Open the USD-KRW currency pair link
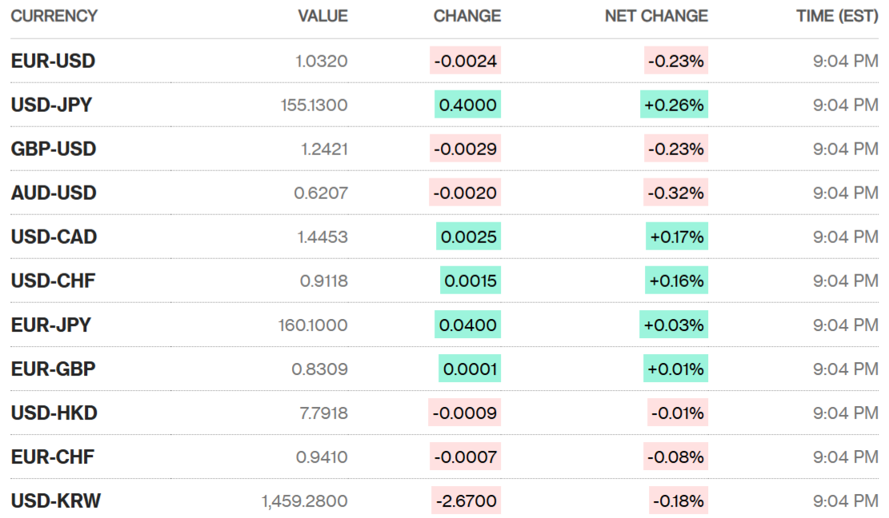889x518 pixels. point(56,501)
